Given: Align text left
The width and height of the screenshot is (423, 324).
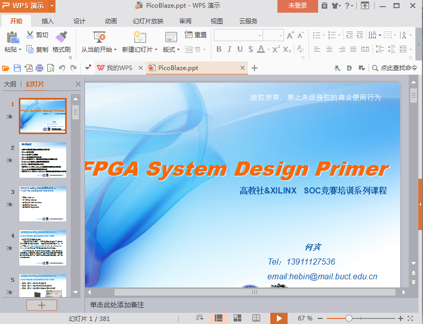Looking at the screenshot, I should 317,49.
